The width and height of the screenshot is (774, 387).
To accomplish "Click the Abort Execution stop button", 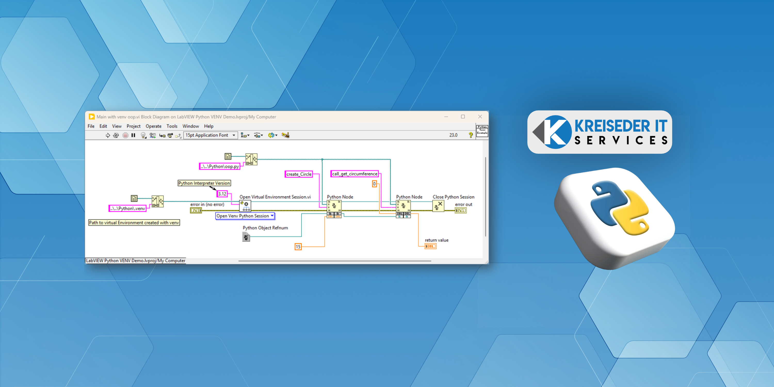I will click(x=125, y=135).
